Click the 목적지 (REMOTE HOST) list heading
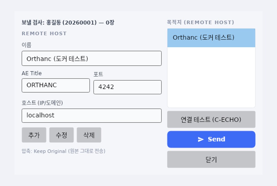 201,22
